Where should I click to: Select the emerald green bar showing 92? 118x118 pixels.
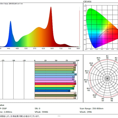coord(54,88)
